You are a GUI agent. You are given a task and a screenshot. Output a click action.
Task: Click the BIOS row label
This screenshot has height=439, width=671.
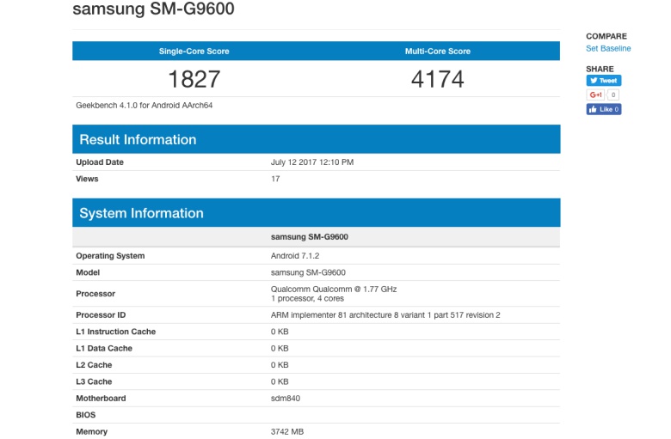85,415
